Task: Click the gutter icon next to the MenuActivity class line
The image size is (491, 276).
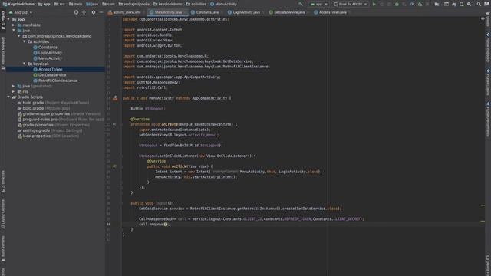Action: (115, 98)
